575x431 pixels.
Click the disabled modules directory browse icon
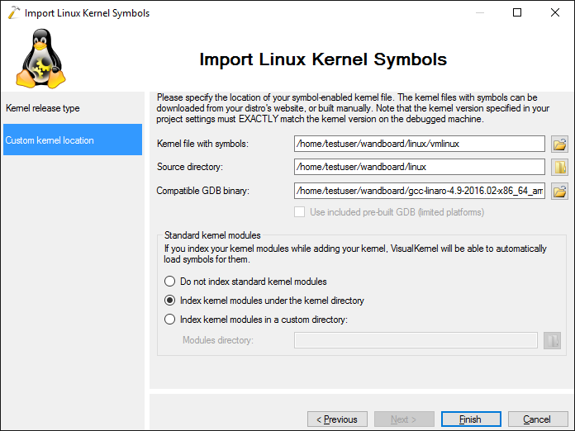[552, 340]
